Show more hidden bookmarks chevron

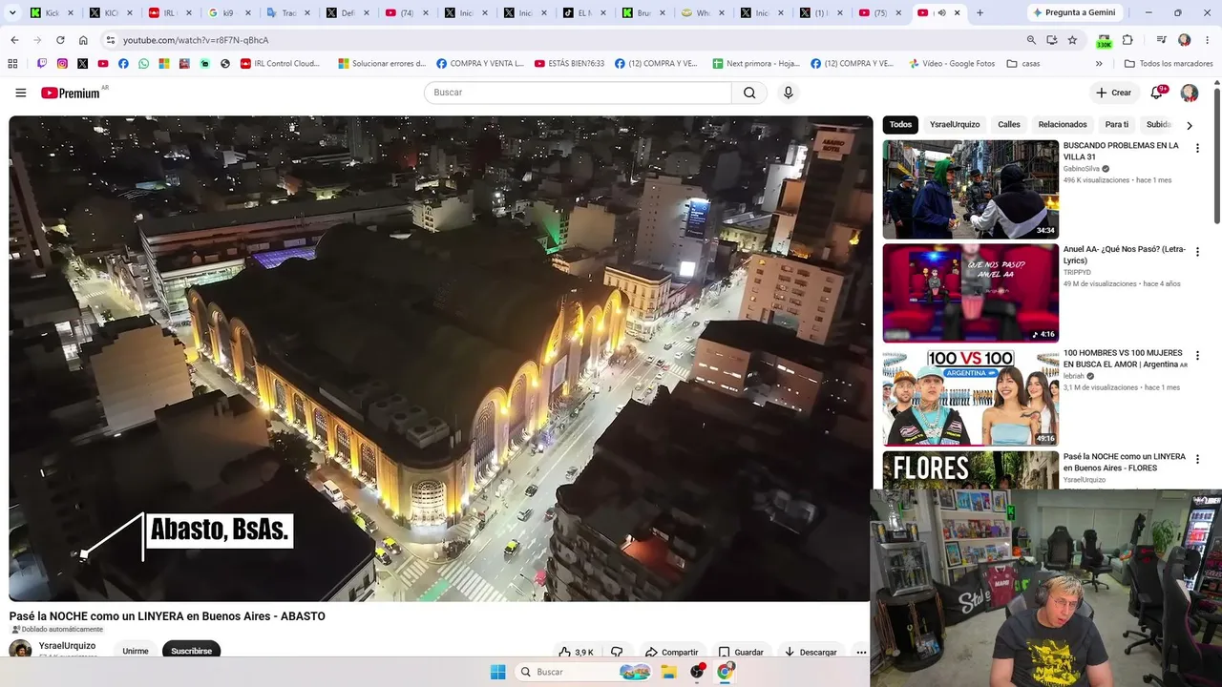pos(1099,64)
